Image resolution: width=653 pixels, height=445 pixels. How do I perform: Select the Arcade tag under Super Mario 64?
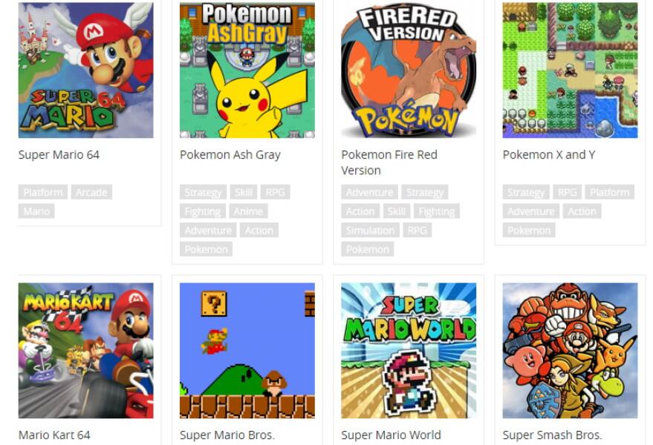tap(91, 192)
